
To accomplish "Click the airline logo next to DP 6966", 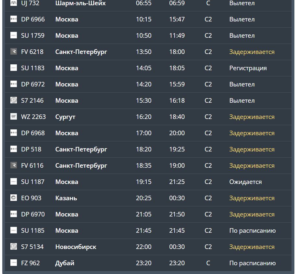I will tap(13, 19).
